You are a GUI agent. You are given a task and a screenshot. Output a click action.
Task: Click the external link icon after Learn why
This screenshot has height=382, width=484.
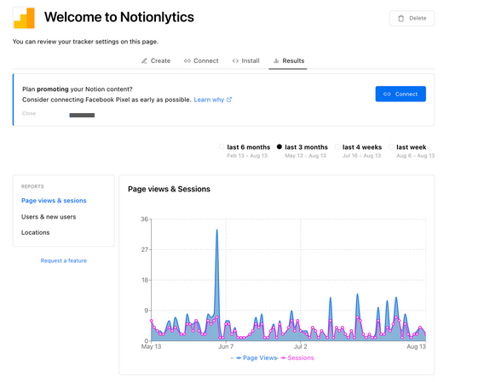click(x=229, y=100)
